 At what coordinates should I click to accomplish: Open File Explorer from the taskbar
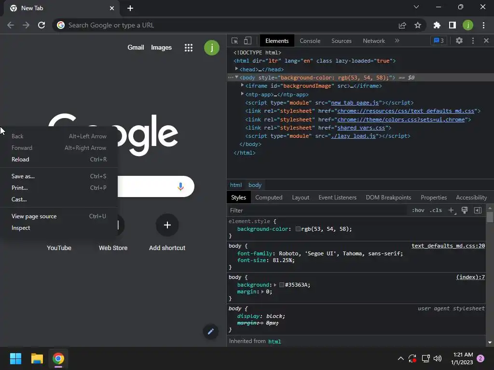coord(37,358)
